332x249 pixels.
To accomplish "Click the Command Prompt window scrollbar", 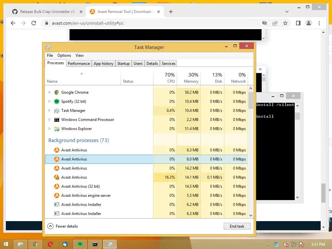I will (298, 116).
